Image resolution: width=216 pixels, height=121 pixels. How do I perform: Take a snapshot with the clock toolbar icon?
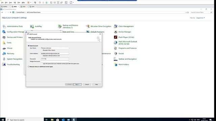coord(40,2)
